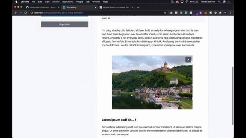Open the Apple menu
The height and width of the screenshot is (138, 246).
17,2
